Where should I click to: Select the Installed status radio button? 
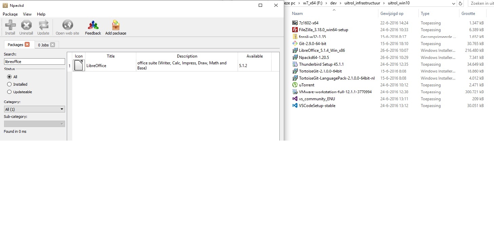(9, 84)
